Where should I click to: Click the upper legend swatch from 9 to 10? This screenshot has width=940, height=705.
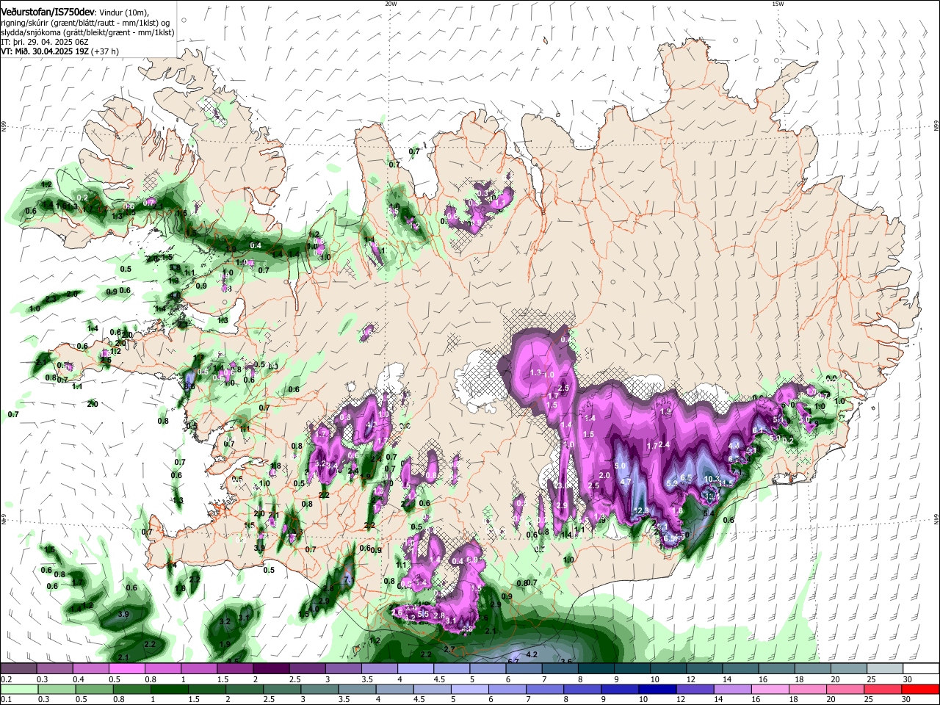(632, 668)
